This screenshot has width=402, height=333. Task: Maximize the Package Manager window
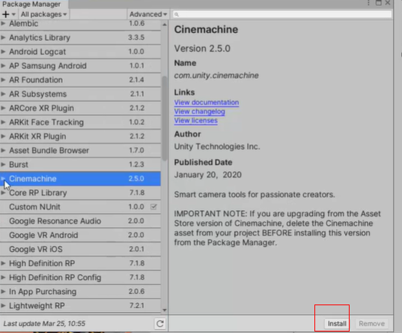pos(378,3)
